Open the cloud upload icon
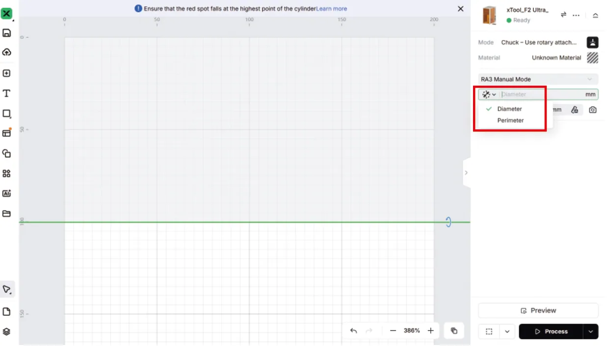 [7, 52]
